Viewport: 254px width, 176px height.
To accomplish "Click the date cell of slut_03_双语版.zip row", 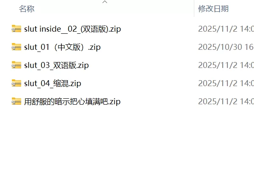I will click(226, 65).
